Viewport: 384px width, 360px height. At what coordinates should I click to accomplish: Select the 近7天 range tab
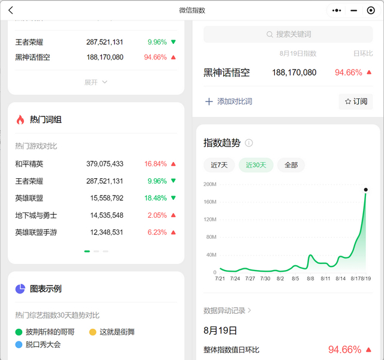coord(219,165)
